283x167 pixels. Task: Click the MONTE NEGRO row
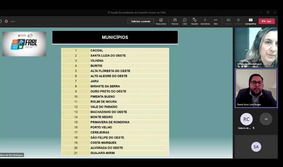115,117
